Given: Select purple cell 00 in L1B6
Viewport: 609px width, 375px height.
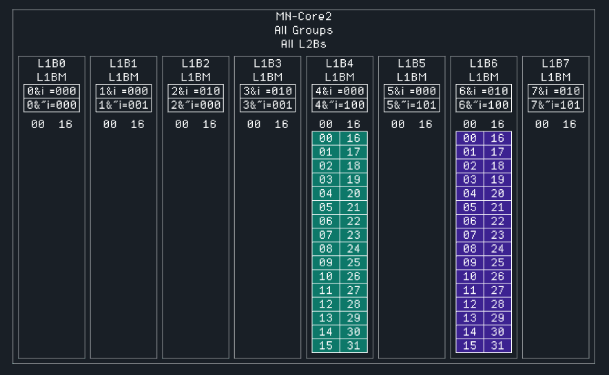Looking at the screenshot, I should 470,138.
